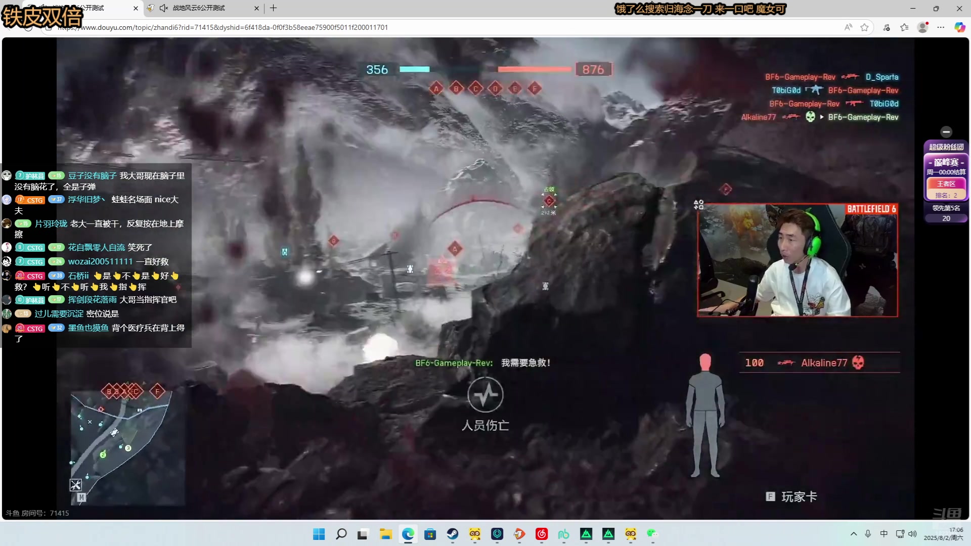Click objective A marker in top HUD
The height and width of the screenshot is (546, 971).
(x=436, y=88)
